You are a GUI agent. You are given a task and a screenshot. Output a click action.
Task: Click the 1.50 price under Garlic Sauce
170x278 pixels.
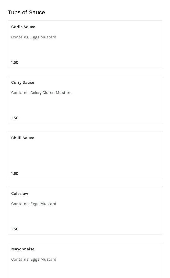click(x=15, y=62)
